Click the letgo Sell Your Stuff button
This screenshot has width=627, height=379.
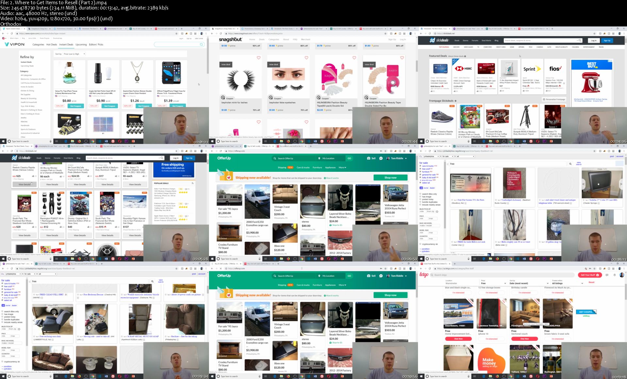589,275
